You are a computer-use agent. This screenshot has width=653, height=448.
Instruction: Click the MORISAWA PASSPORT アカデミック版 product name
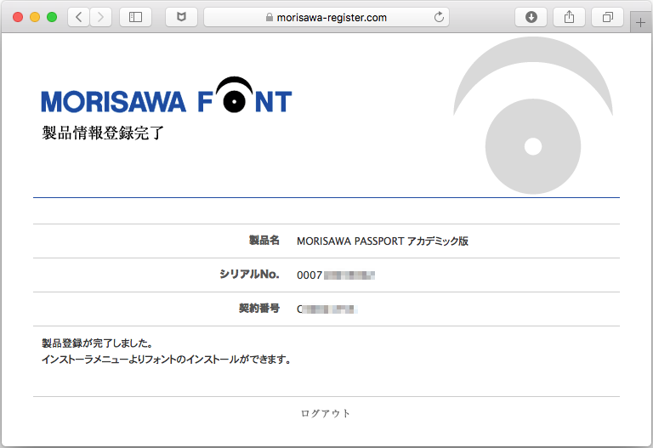click(x=382, y=241)
